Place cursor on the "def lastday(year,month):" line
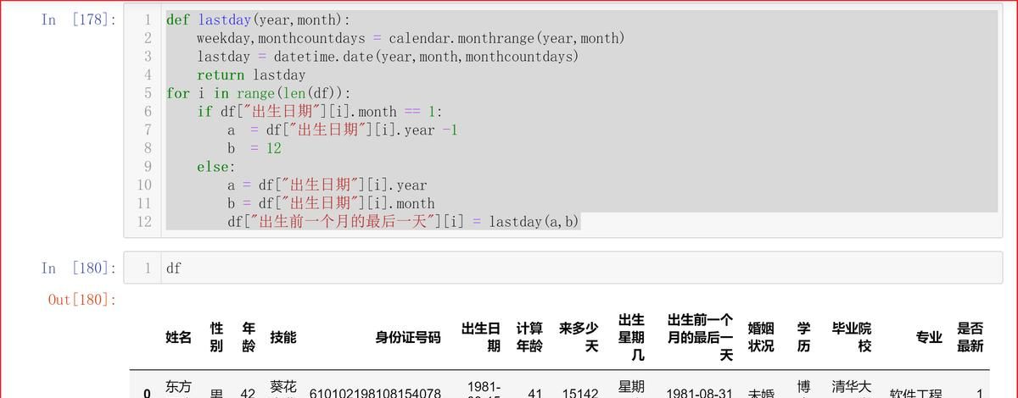The width and height of the screenshot is (1018, 398). coord(258,19)
